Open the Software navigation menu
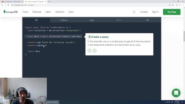Viewport: 185px width, 104px height. [x=37, y=12]
